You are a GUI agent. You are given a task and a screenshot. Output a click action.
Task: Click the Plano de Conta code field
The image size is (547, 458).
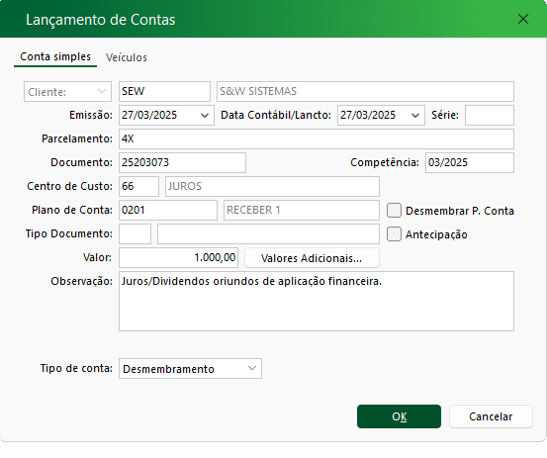(168, 210)
